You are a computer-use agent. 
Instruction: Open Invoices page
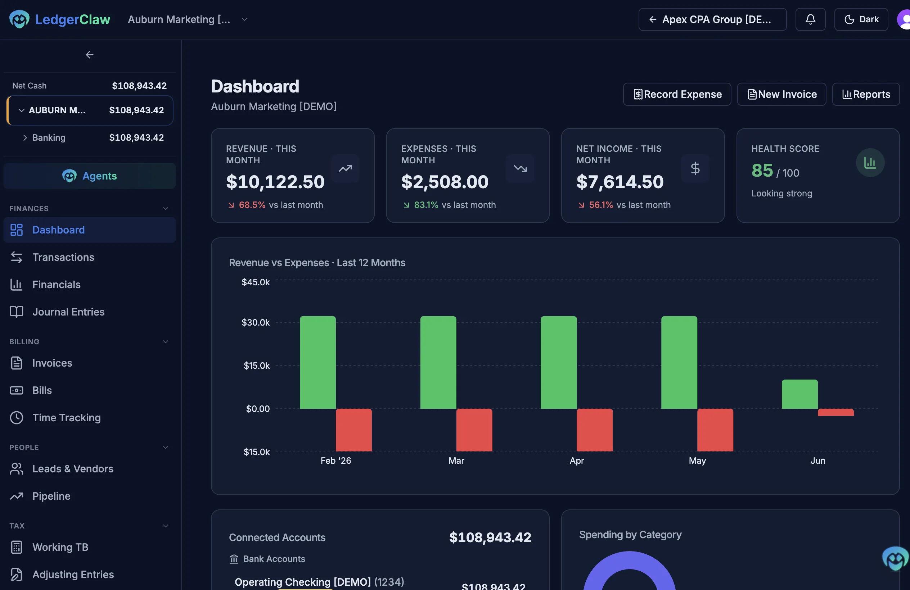click(x=90, y=363)
